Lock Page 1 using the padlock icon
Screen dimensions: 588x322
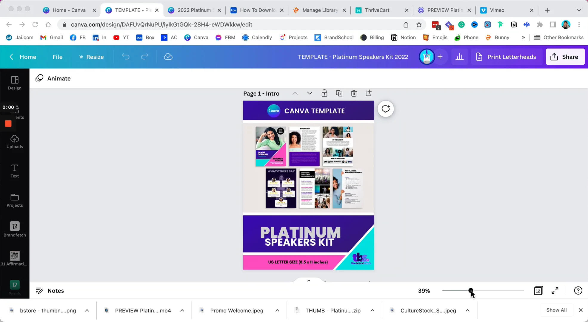click(324, 93)
